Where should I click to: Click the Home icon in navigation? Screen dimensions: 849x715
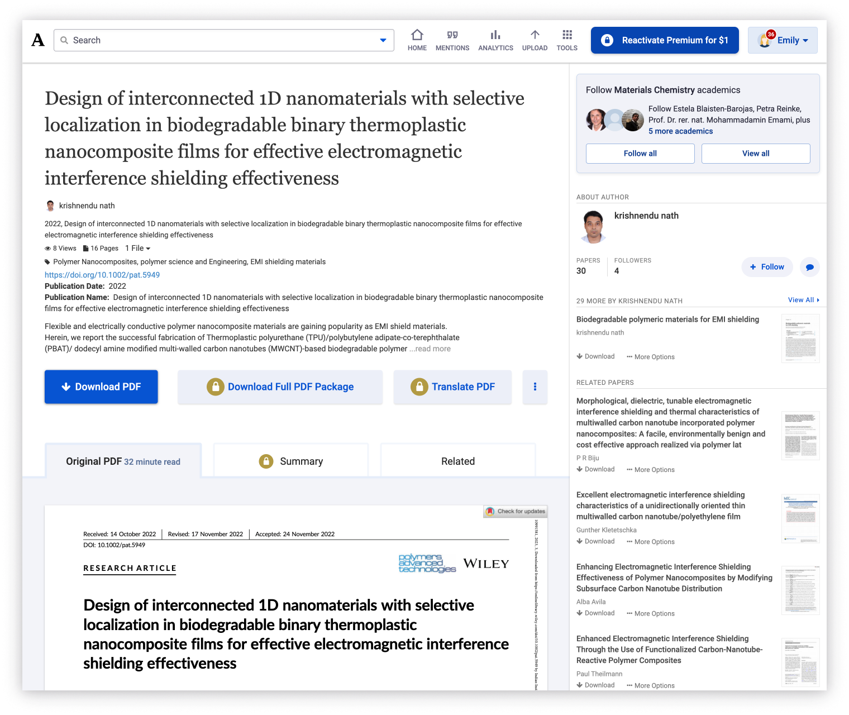click(417, 35)
